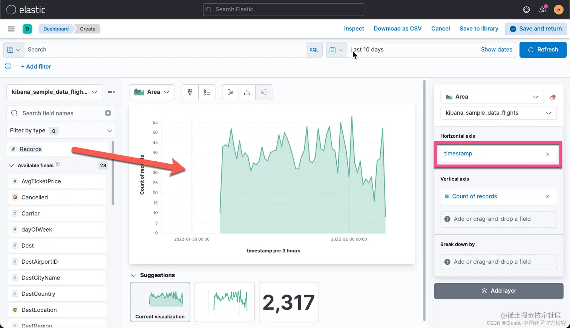The height and width of the screenshot is (328, 570).
Task: Open the saved query menu icon
Action: (14, 50)
